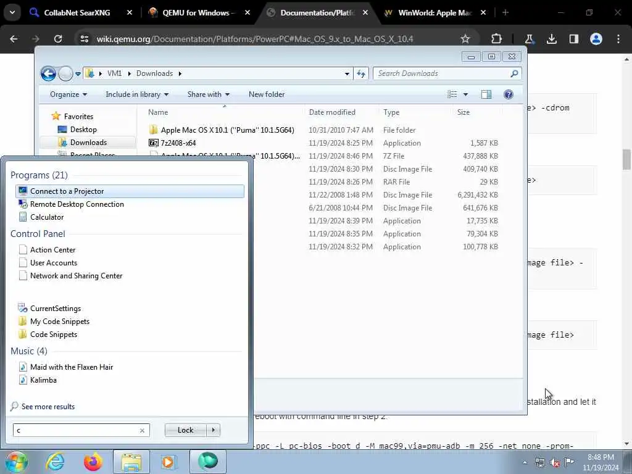The width and height of the screenshot is (632, 474).
Task: Click the Action Center flag tray icon
Action: pos(570,462)
